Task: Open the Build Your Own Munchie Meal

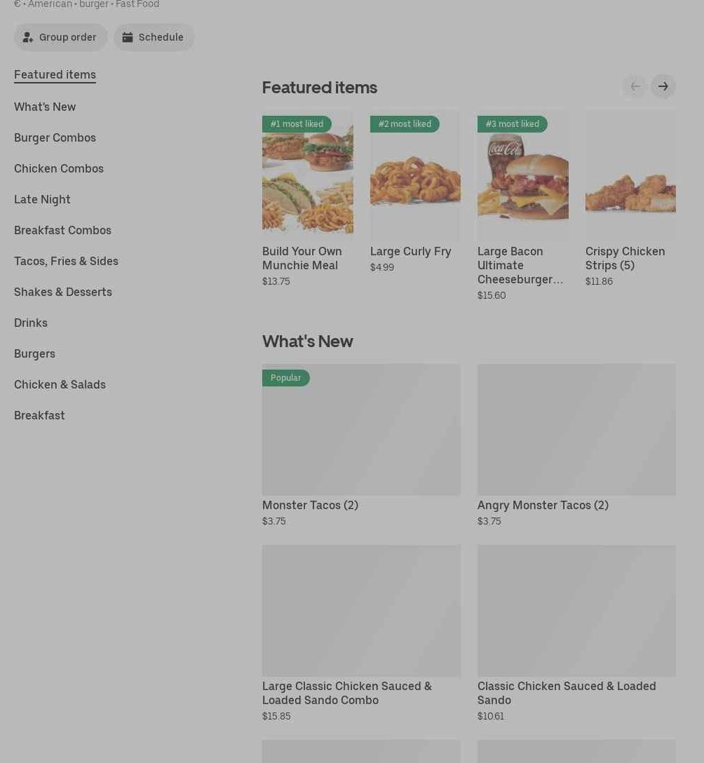Action: 302,258
